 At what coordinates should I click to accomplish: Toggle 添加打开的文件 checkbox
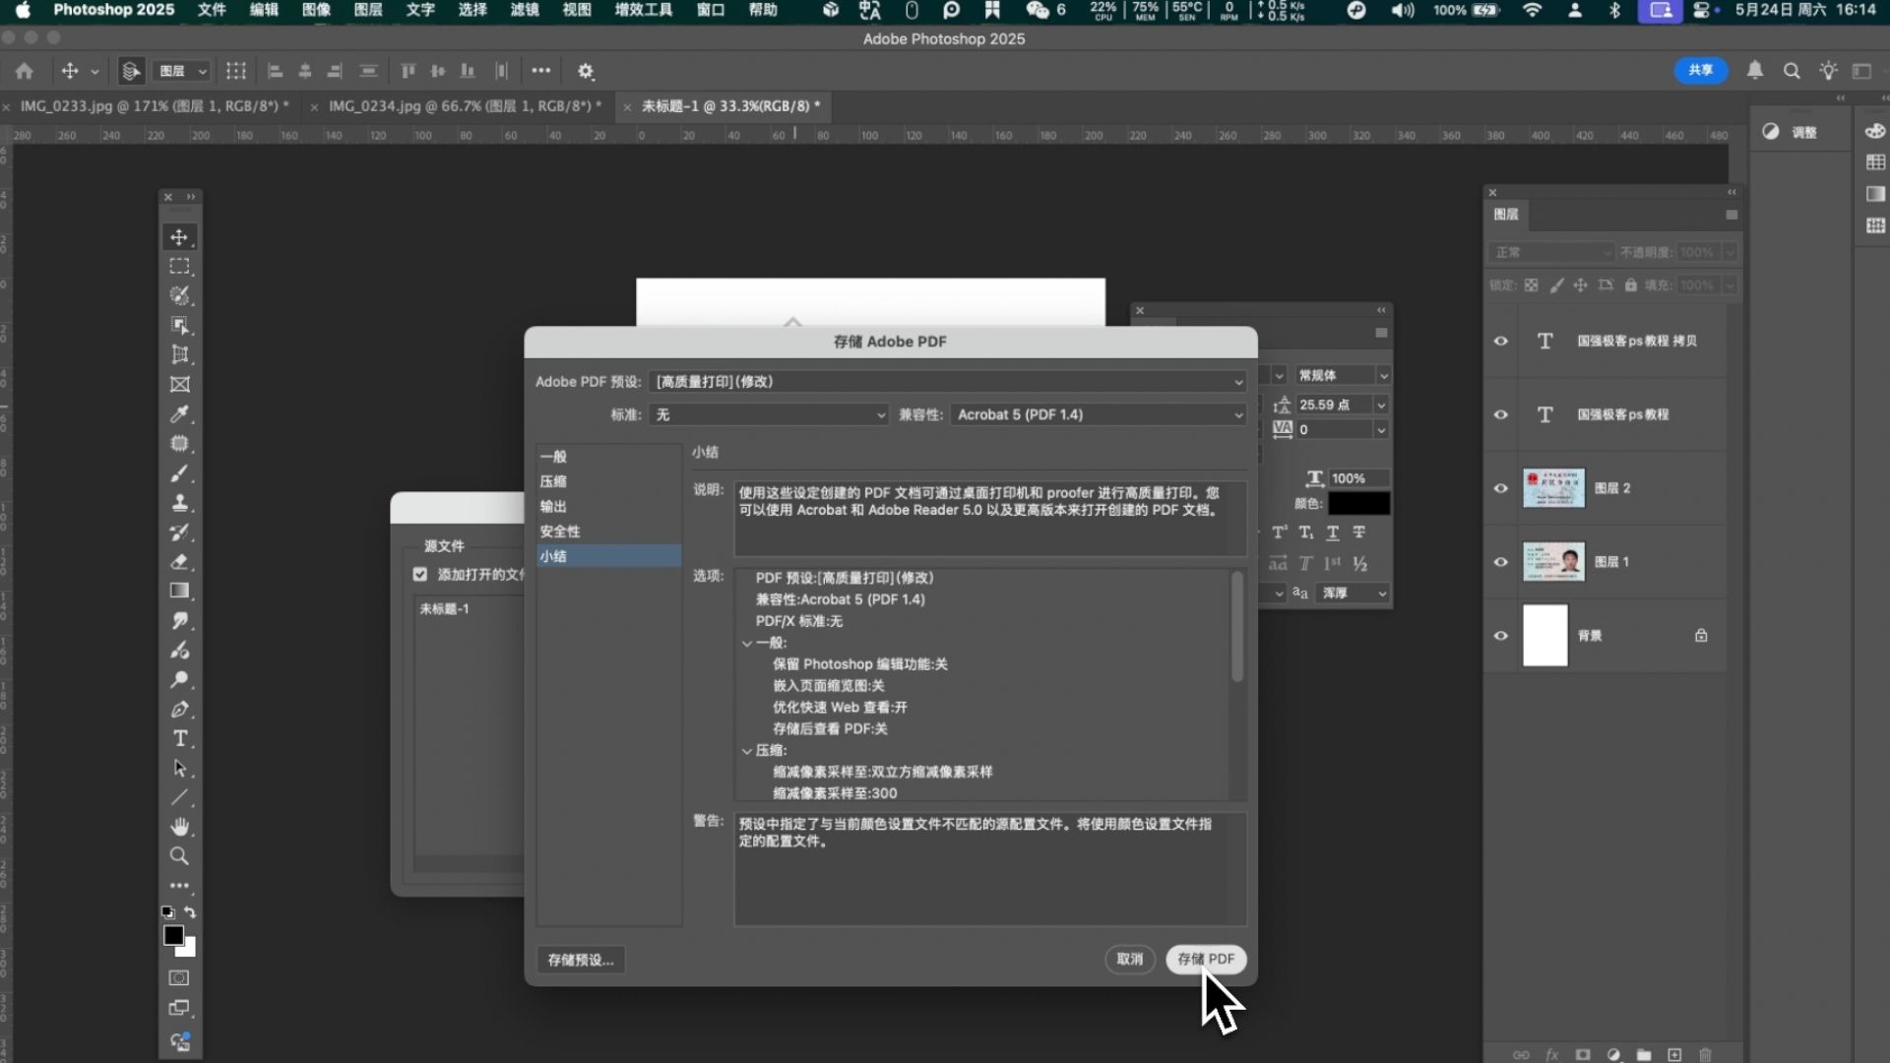[x=420, y=574]
